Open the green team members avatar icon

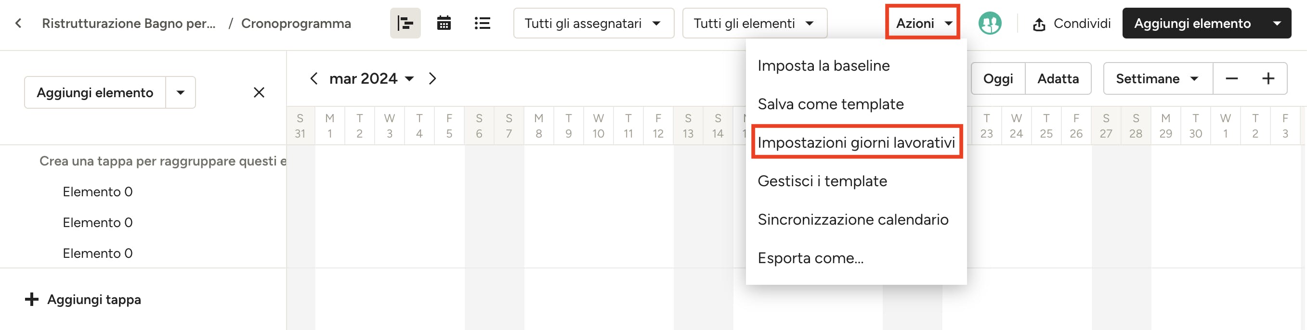click(x=989, y=23)
